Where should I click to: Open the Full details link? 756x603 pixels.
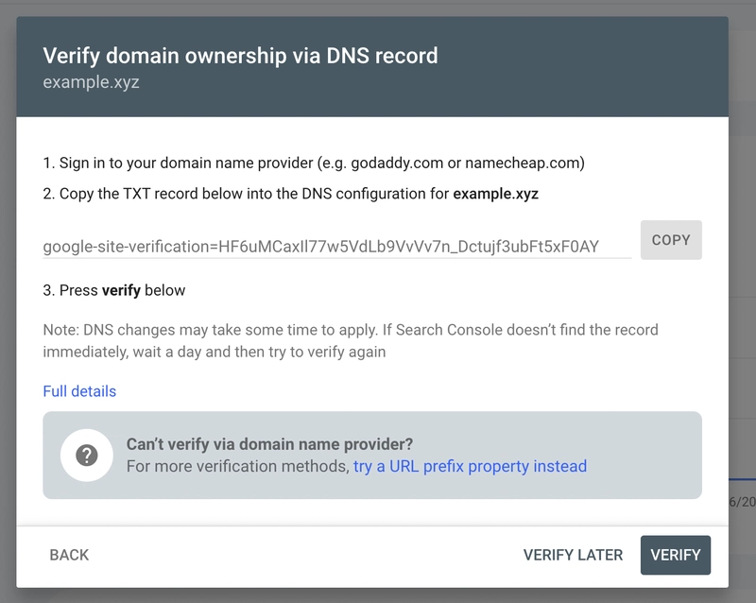click(79, 390)
